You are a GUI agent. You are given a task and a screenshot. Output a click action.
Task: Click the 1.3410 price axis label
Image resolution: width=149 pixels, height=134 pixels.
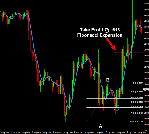[146, 27]
